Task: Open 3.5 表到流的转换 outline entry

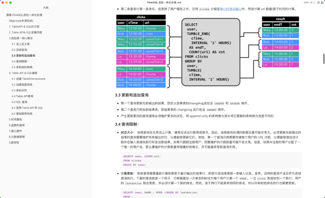Action: (x=22, y=67)
